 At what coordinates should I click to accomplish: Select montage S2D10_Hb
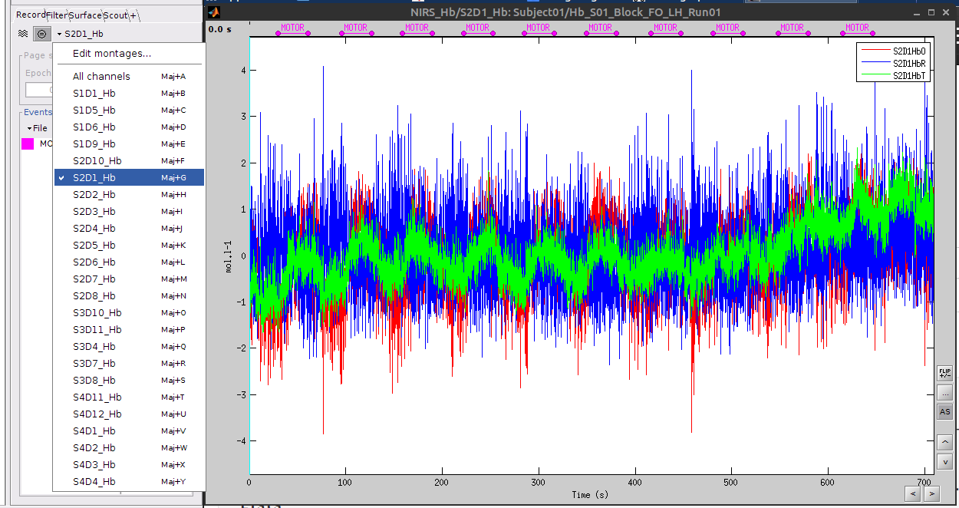click(x=129, y=160)
